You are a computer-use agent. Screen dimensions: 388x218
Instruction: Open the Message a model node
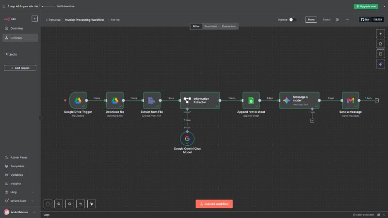click(299, 100)
